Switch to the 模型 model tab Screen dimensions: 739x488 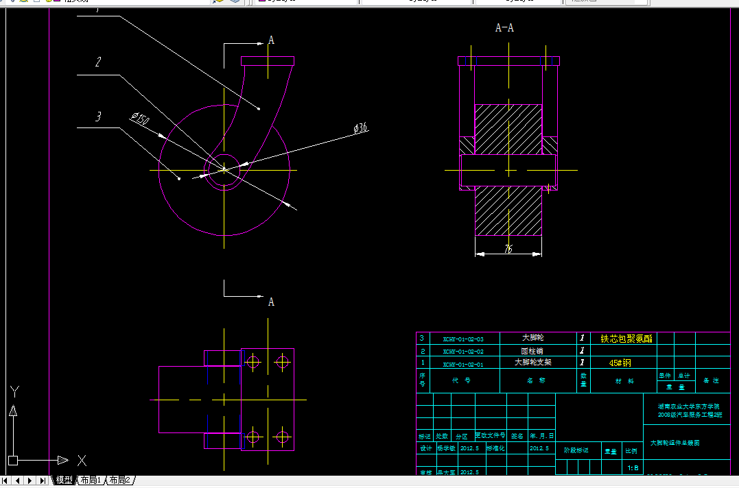64,480
